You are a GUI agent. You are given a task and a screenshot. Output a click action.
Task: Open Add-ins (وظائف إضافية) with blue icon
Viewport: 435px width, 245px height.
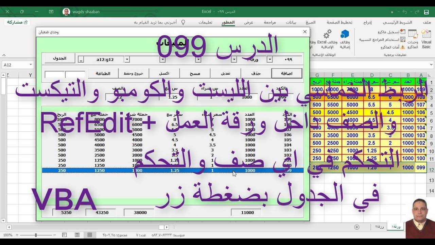[x=345, y=39]
